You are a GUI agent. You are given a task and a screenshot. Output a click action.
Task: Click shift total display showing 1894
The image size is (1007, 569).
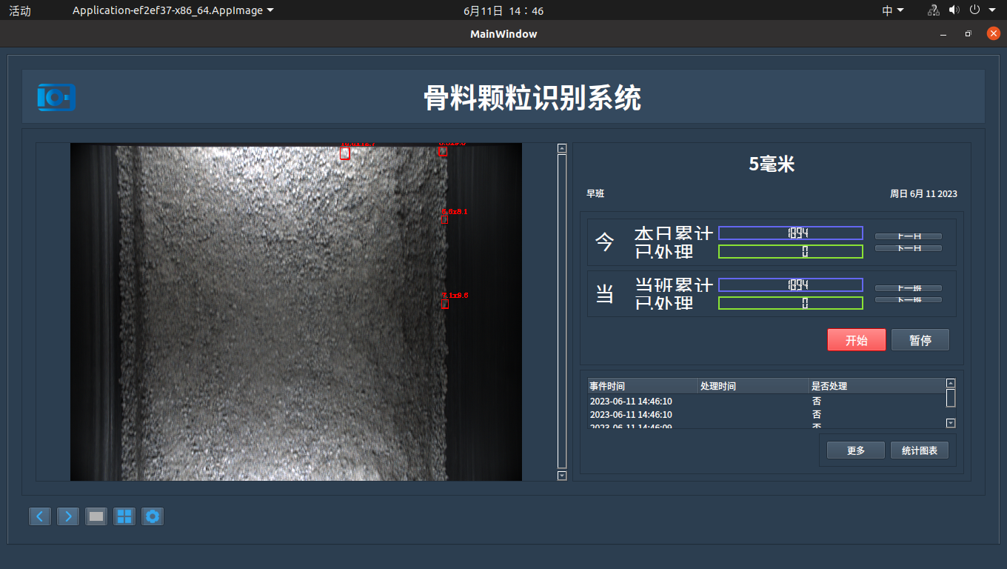(791, 285)
